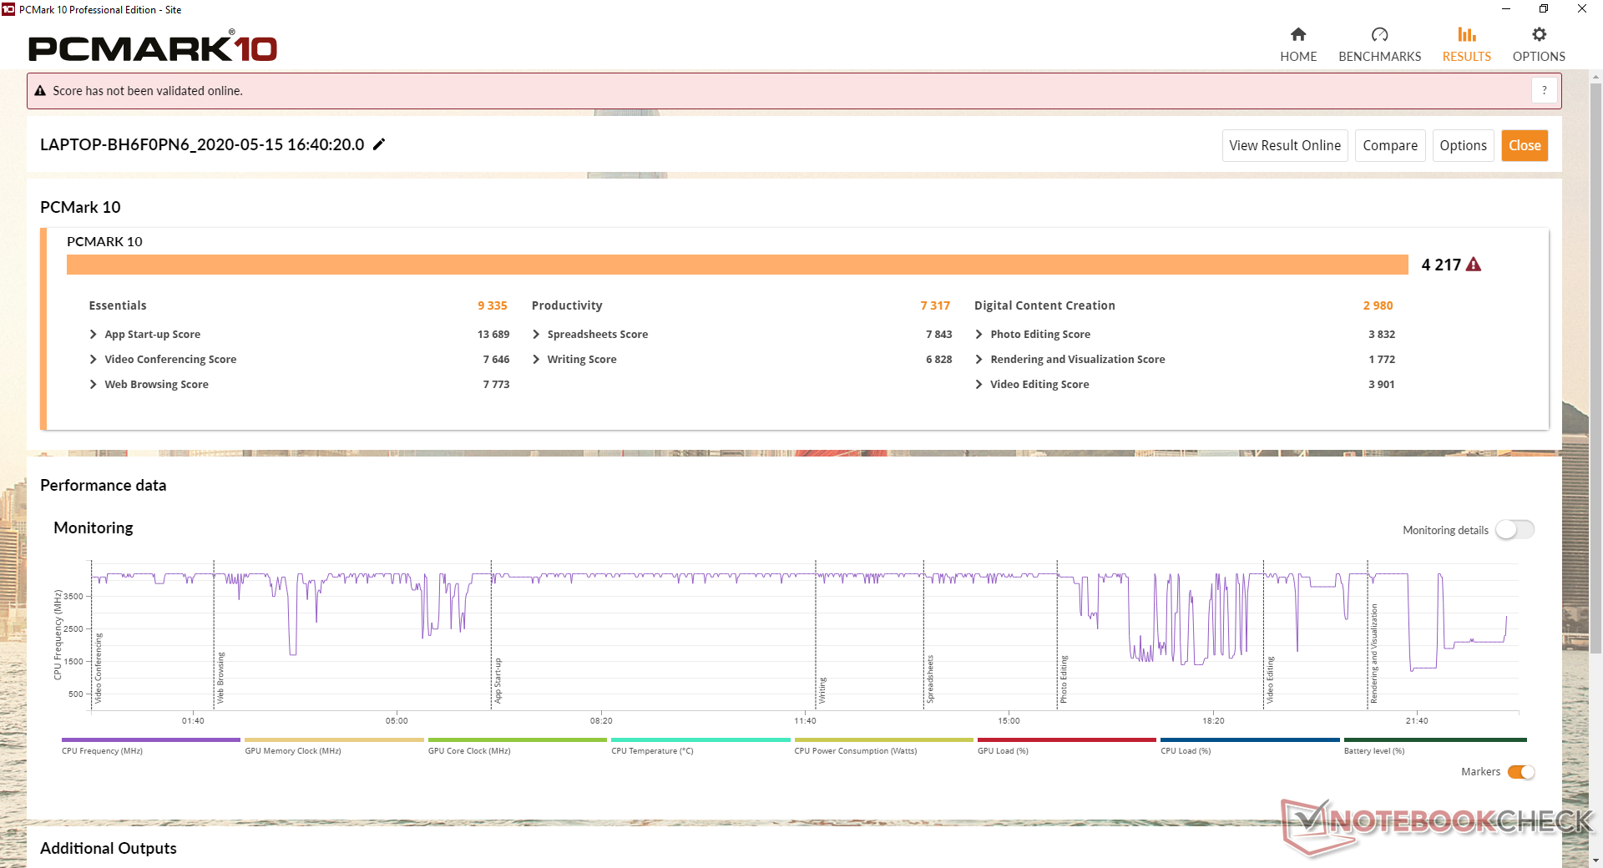
Task: Select the GPU Core Clock green swatch
Action: click(518, 739)
